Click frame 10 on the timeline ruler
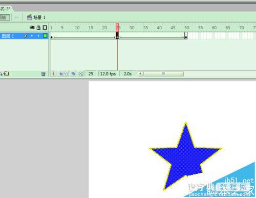Viewport: 256px width, 198px height. point(77,28)
